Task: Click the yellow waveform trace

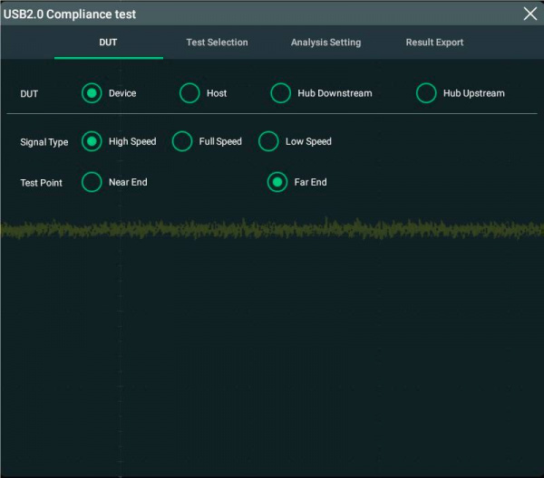Action: [x=272, y=230]
